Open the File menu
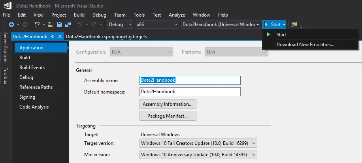Image resolution: width=362 pixels, height=163 pixels. (6, 15)
